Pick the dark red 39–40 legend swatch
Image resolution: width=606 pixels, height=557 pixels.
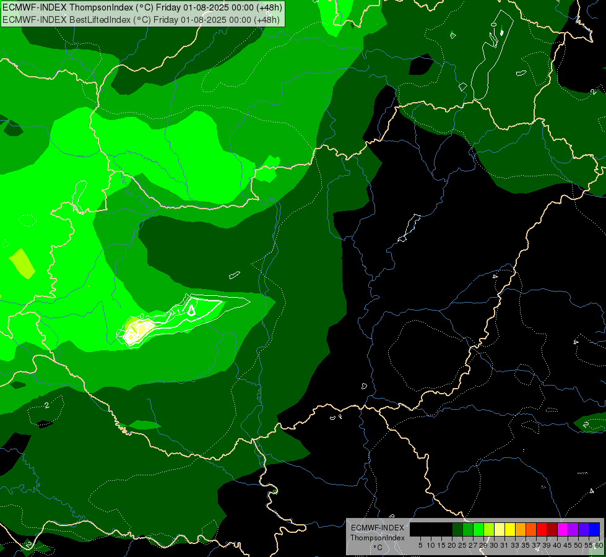click(x=552, y=529)
